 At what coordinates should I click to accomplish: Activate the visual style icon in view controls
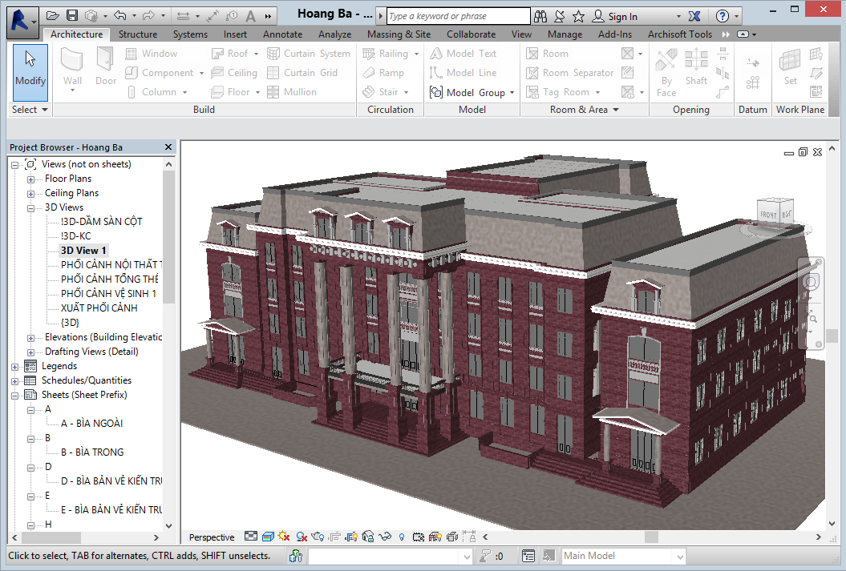[x=267, y=537]
